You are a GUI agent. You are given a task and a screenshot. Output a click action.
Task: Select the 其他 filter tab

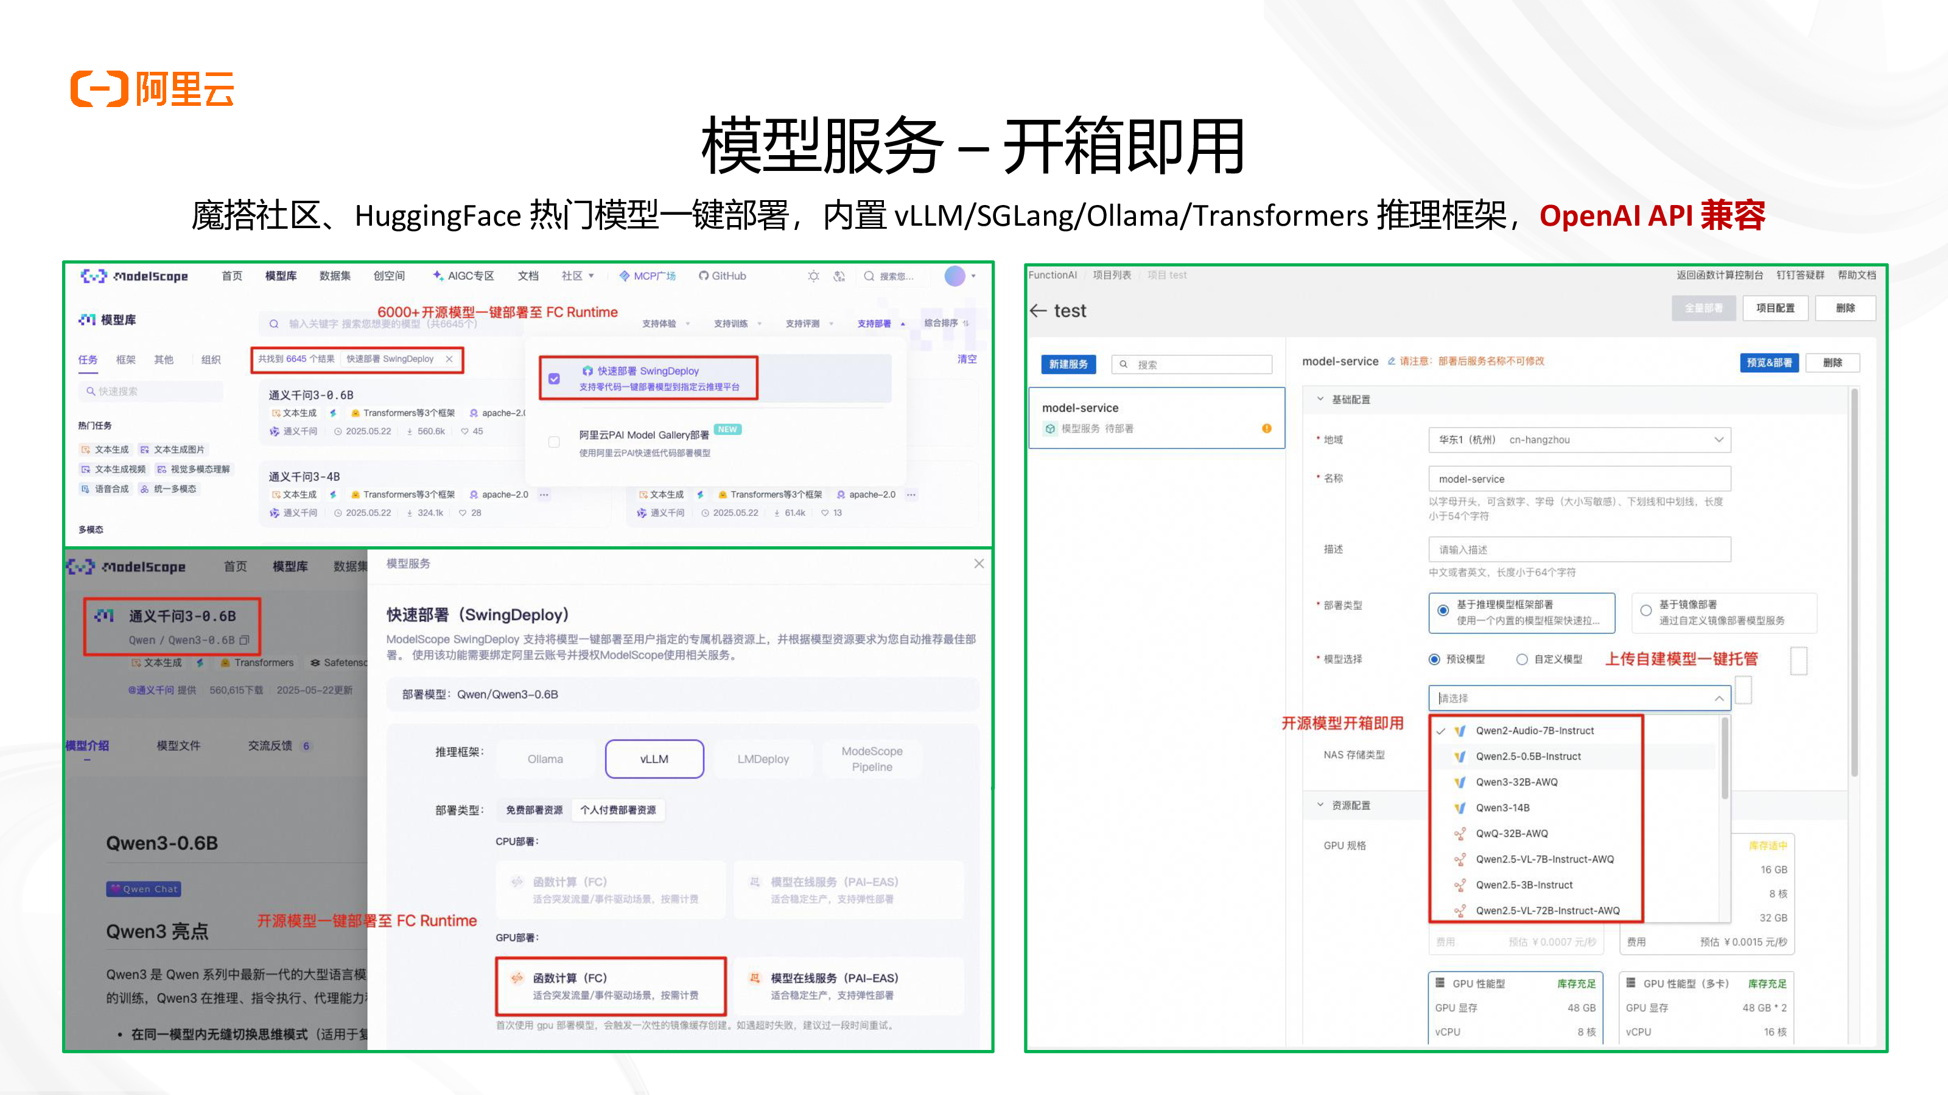tap(163, 360)
